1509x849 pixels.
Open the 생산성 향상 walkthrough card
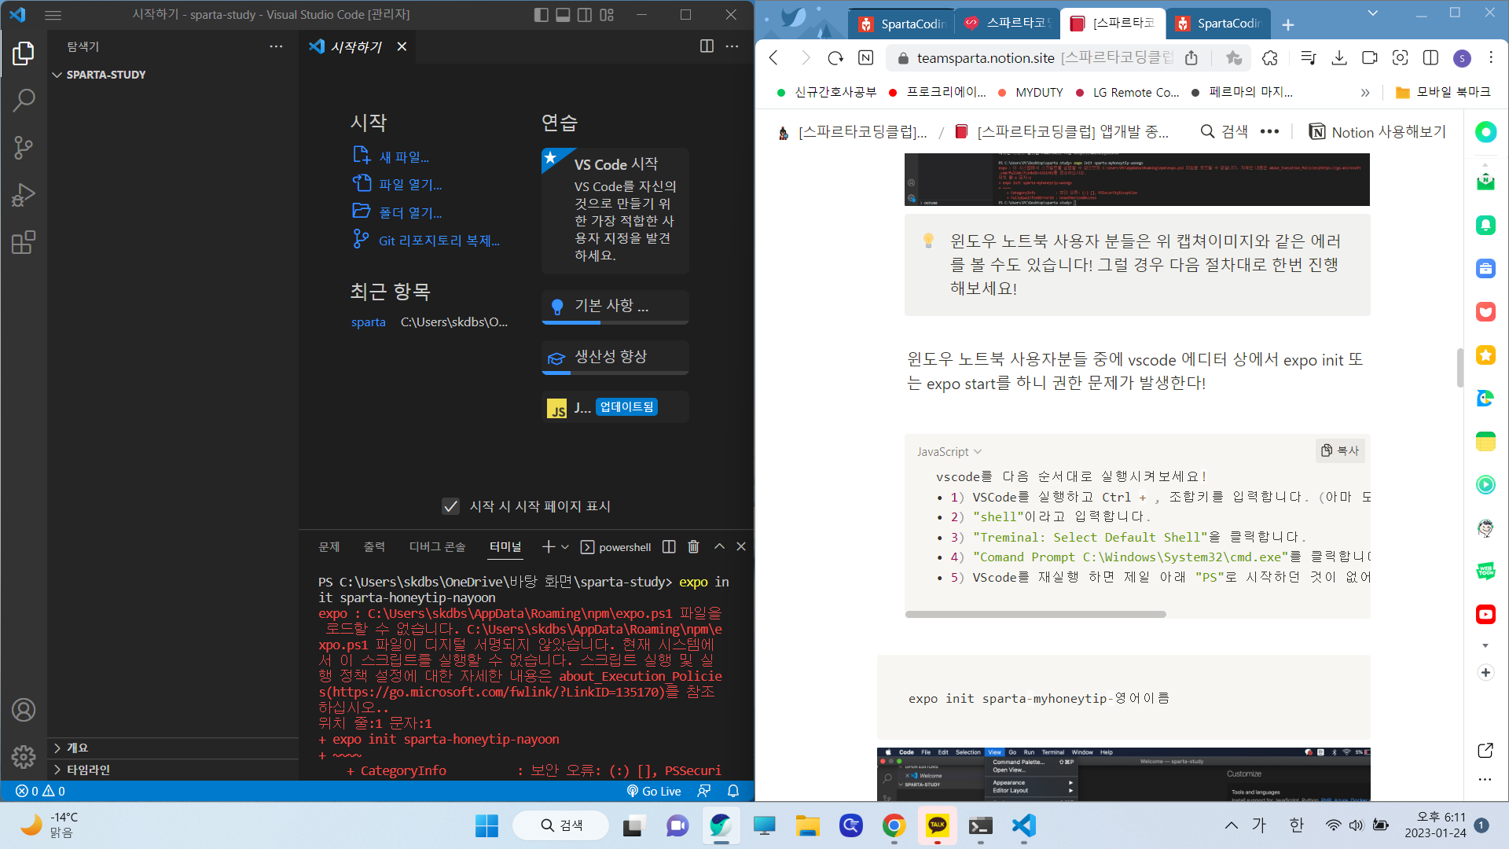tap(615, 357)
